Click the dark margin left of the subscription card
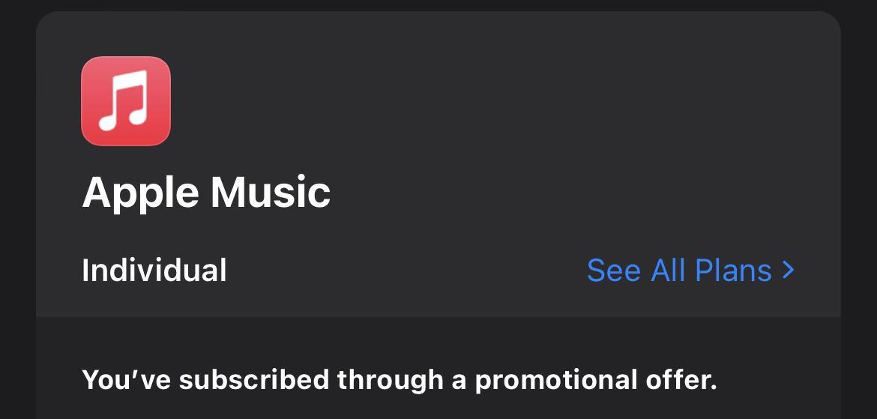 pos(17,225)
